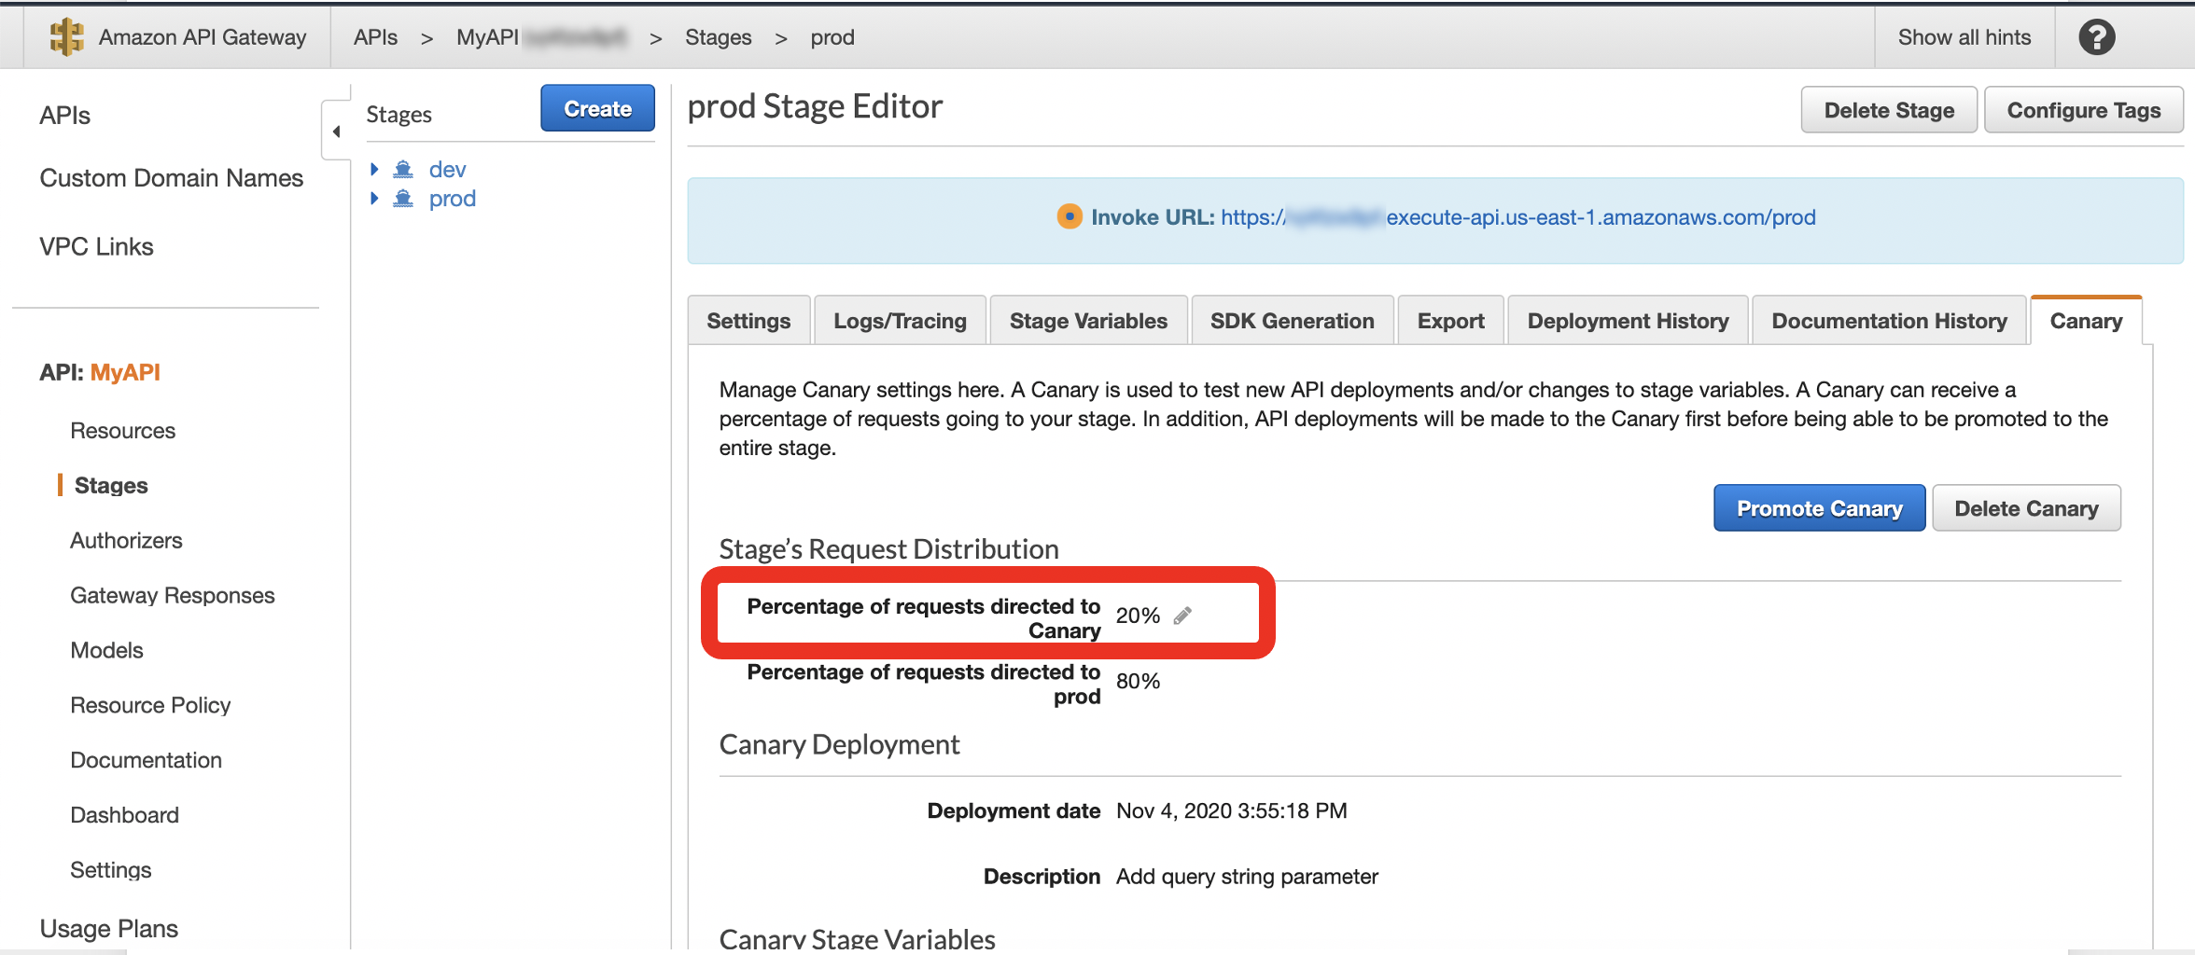Open Resources in the sidebar
Screen dimensions: 2195x955
pos(122,431)
